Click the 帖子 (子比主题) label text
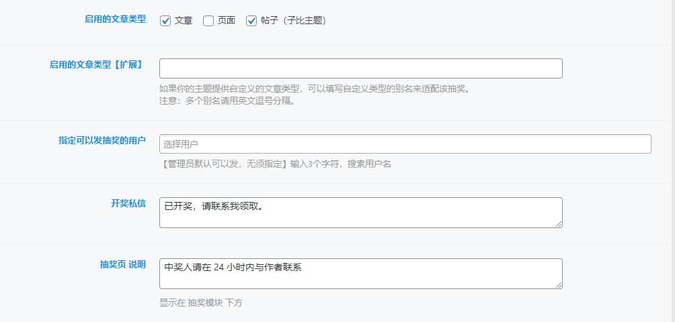This screenshot has width=675, height=322. click(x=294, y=21)
